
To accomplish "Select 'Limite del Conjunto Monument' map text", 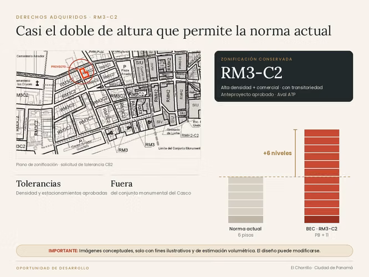I will pos(179,148).
